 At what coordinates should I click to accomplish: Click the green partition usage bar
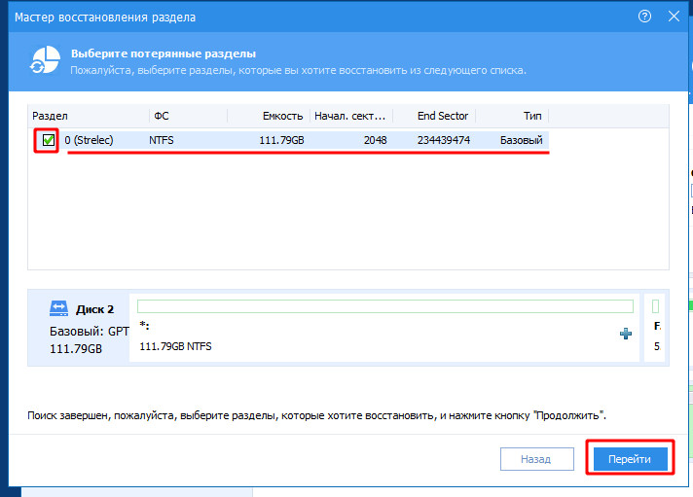(x=384, y=306)
